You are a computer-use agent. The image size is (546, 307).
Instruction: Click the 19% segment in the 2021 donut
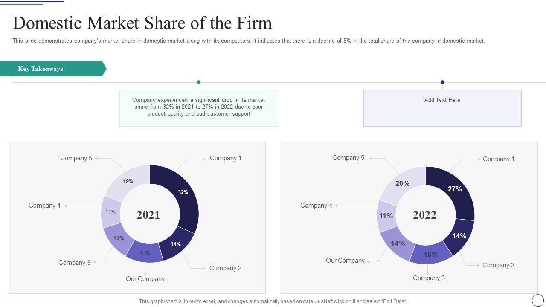128,182
